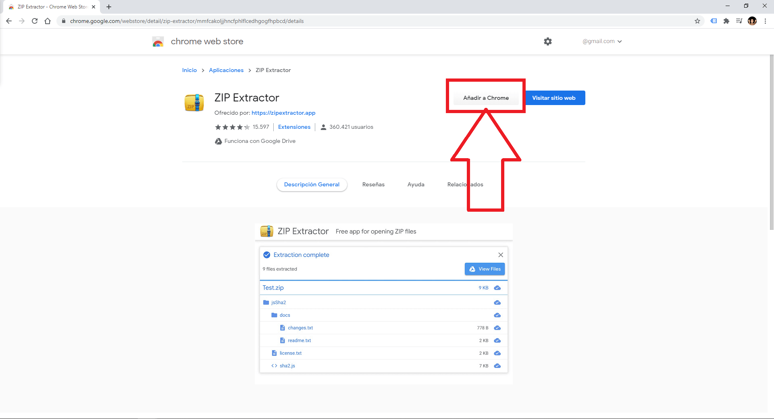Viewport: 774px width, 419px height.
Task: Click the Extraction complete heading
Action: click(301, 255)
